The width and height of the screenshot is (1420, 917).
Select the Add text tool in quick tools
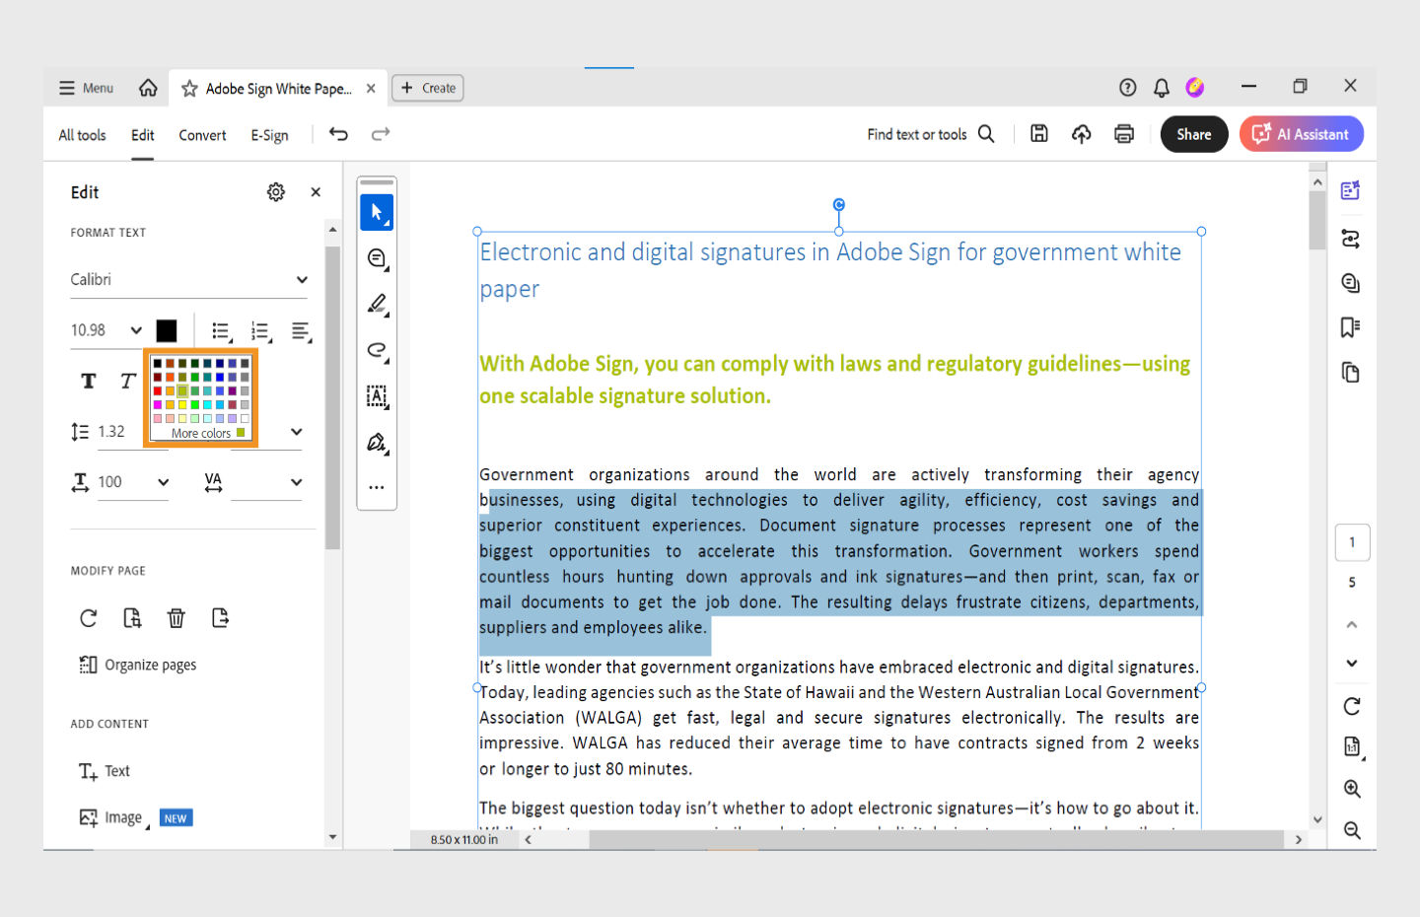pyautogui.click(x=377, y=396)
